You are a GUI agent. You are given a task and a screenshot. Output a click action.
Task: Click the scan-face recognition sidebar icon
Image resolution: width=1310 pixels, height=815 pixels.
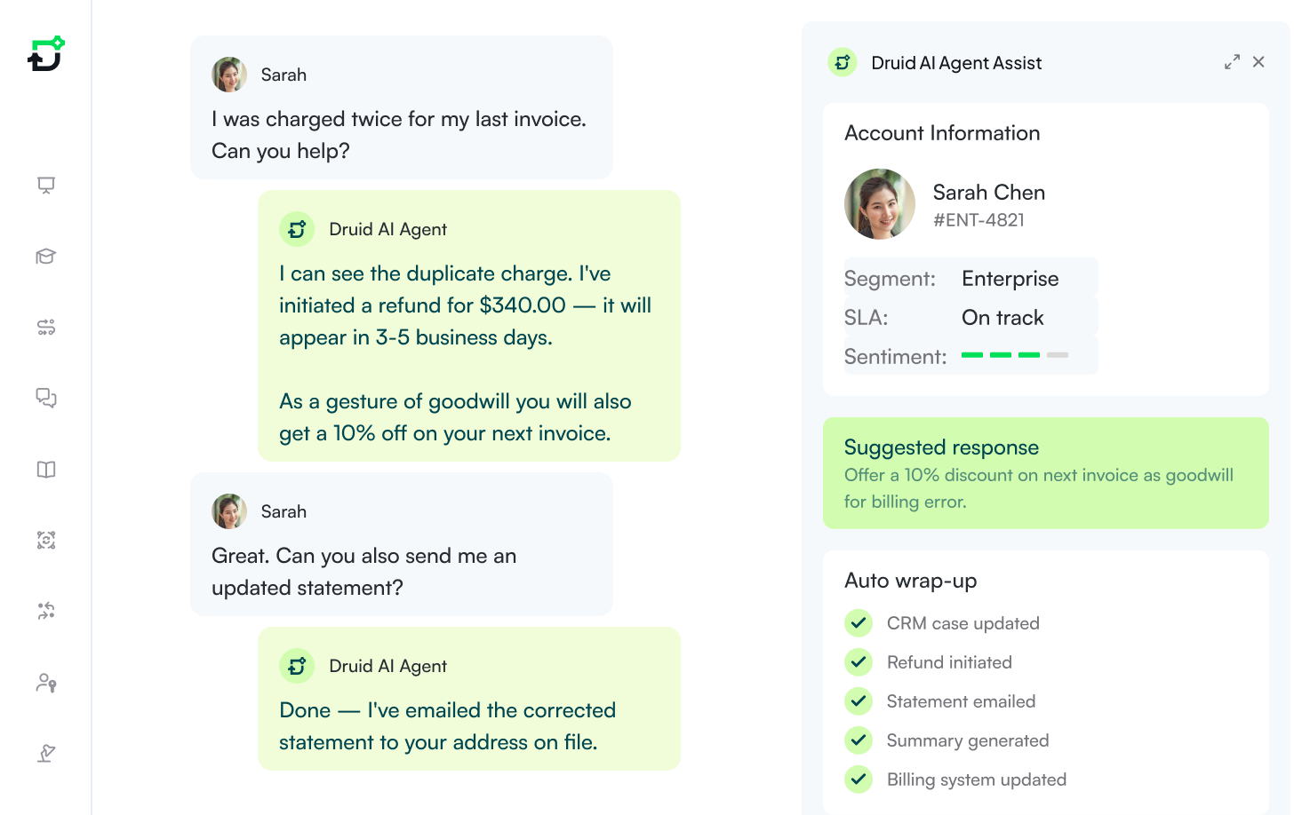click(x=46, y=541)
